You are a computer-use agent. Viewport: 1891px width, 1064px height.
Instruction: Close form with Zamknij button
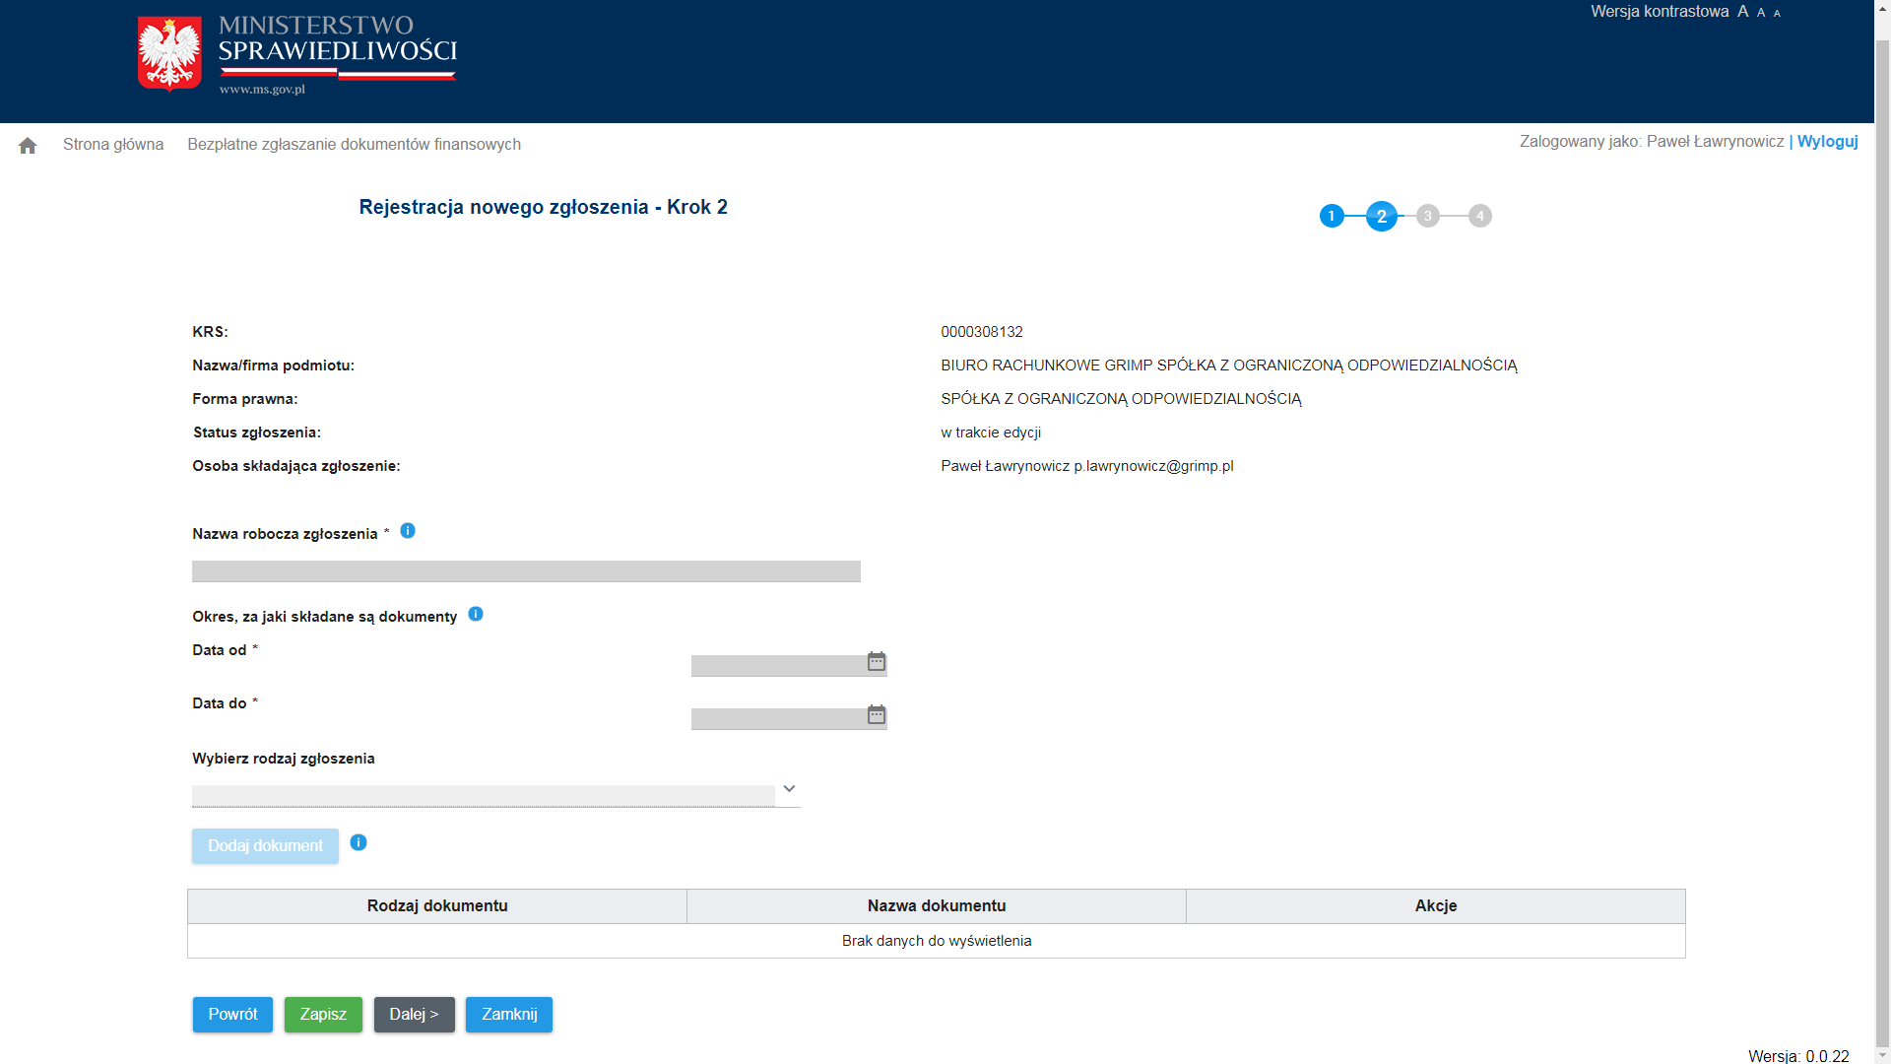[509, 1015]
